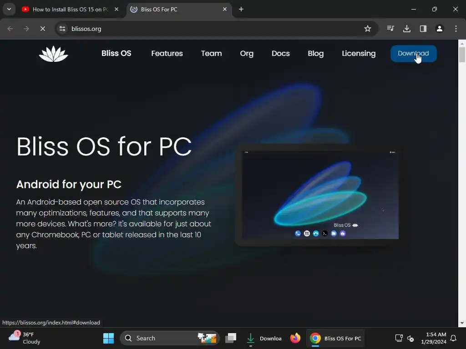
Task: Click the Bliss OS for PC heading
Action: click(104, 146)
